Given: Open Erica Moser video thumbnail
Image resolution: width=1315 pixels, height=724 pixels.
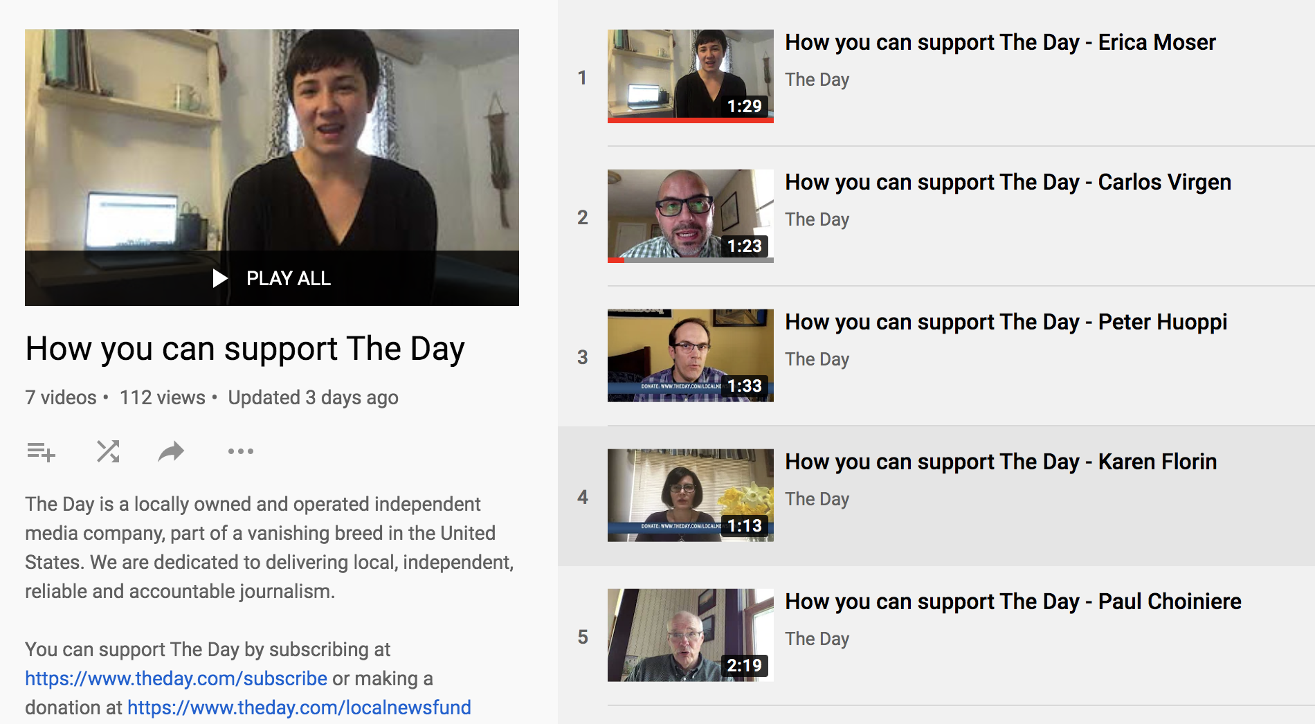Looking at the screenshot, I should click(x=691, y=76).
